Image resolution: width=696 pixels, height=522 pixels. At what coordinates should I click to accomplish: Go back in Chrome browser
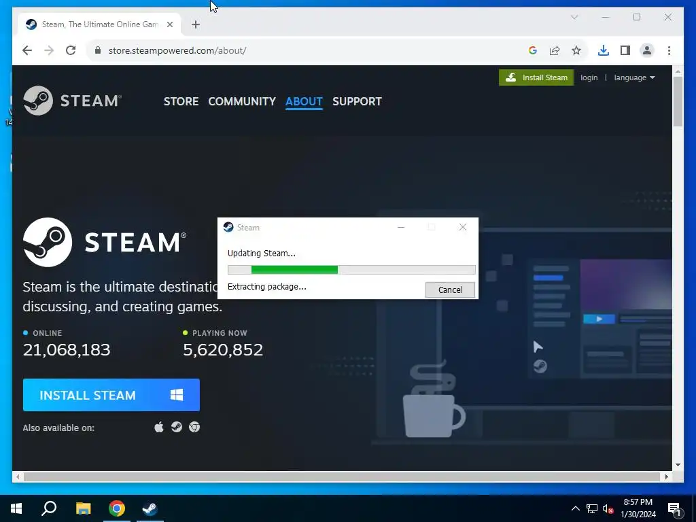tap(27, 50)
